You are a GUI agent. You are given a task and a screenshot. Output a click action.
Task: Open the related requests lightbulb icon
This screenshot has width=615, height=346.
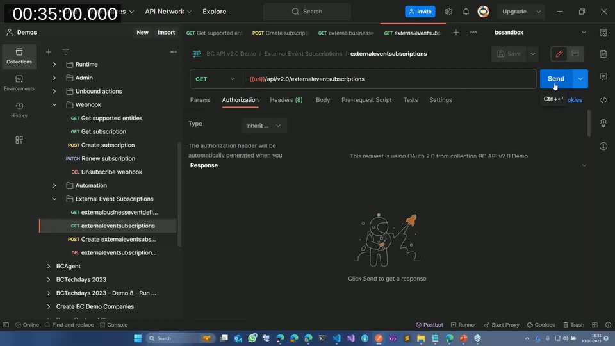coord(603,123)
